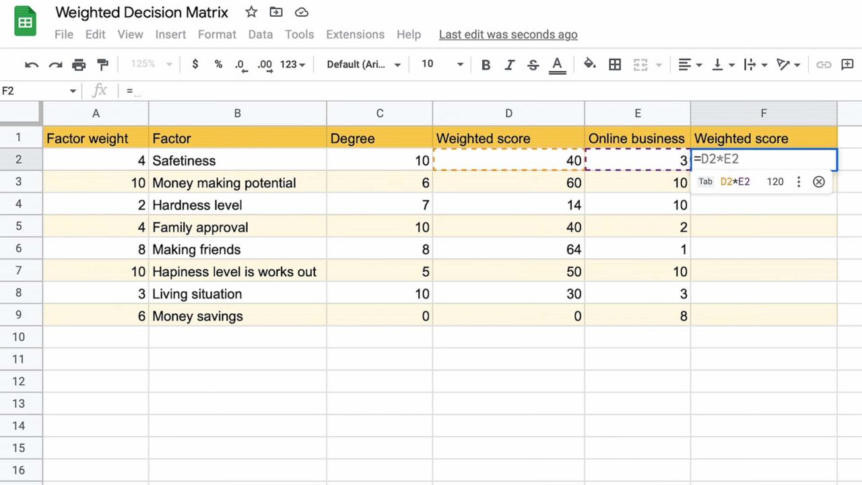Decrease decimal places
Image resolution: width=862 pixels, height=485 pixels.
240,64
